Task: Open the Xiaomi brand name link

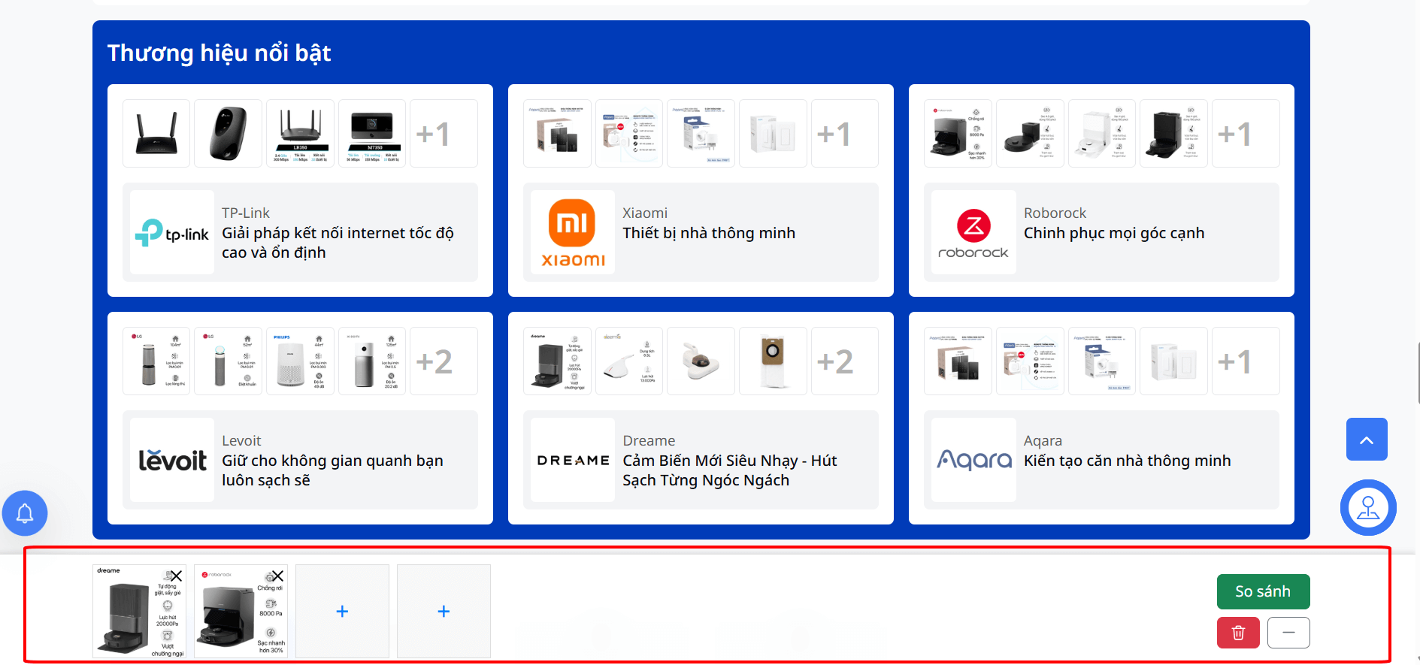Action: pos(645,213)
